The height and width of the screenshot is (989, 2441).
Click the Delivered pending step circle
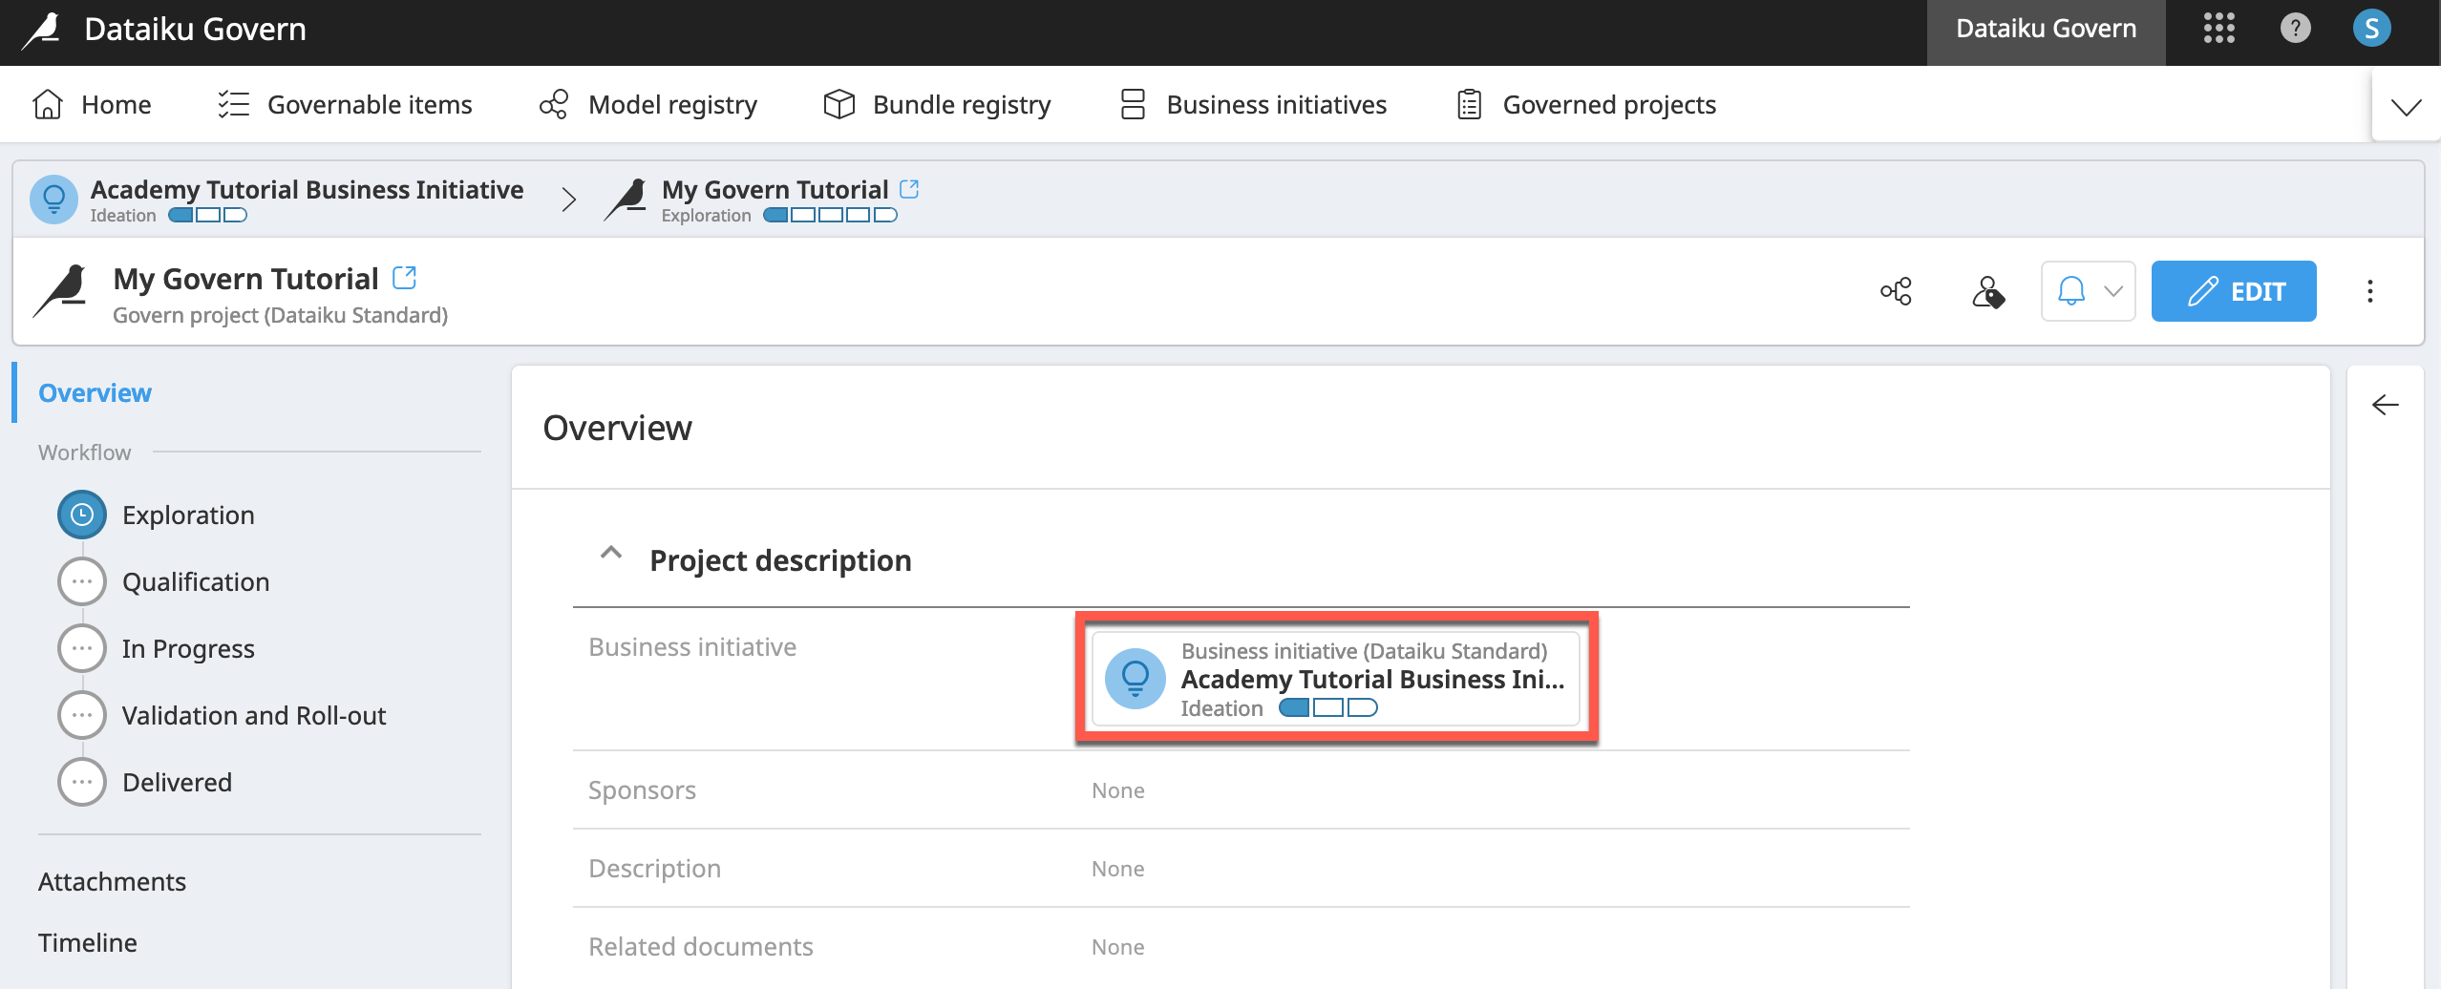pyautogui.click(x=82, y=782)
